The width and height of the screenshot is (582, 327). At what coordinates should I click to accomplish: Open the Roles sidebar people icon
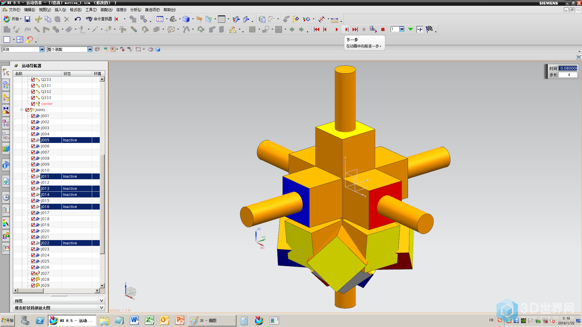coord(6,236)
